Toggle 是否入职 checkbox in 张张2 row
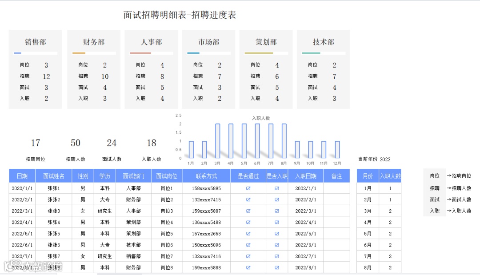This screenshot has width=480, height=275. pyautogui.click(x=277, y=200)
